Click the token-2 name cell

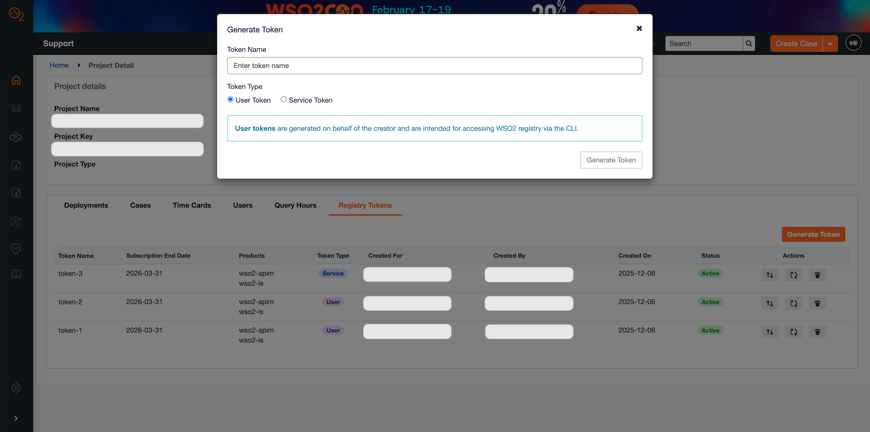coord(70,302)
